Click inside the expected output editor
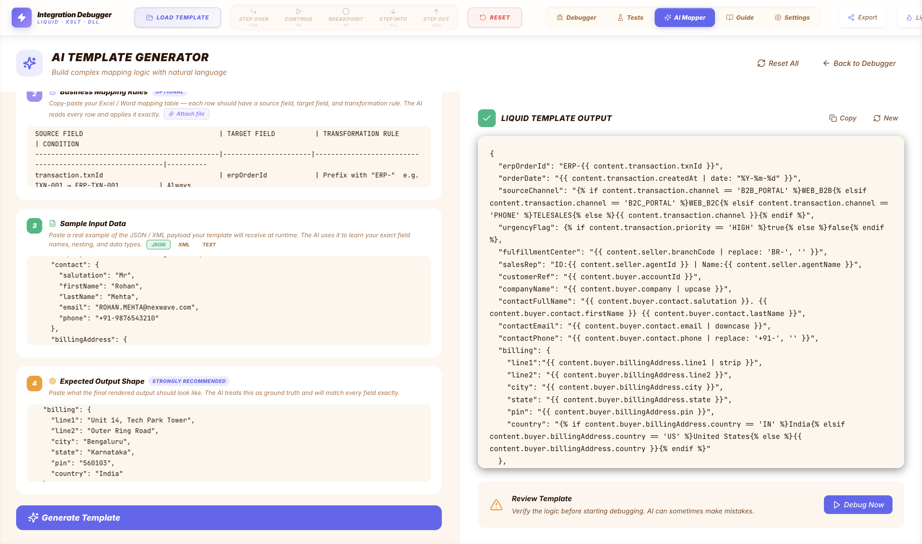 pyautogui.click(x=229, y=443)
